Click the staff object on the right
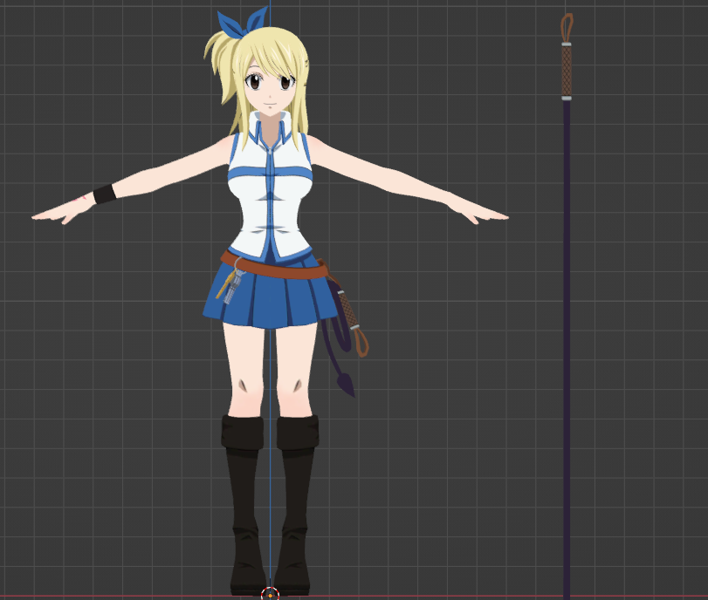Viewport: 708px width, 600px height. pos(567,305)
